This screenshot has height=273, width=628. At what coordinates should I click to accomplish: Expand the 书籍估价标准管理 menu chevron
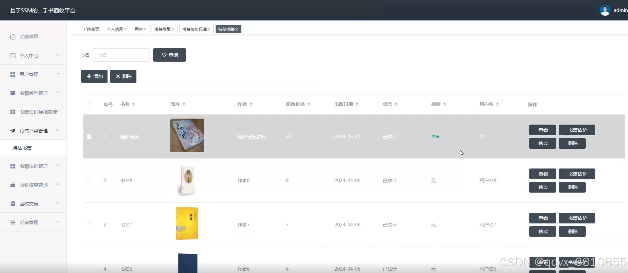pos(58,111)
